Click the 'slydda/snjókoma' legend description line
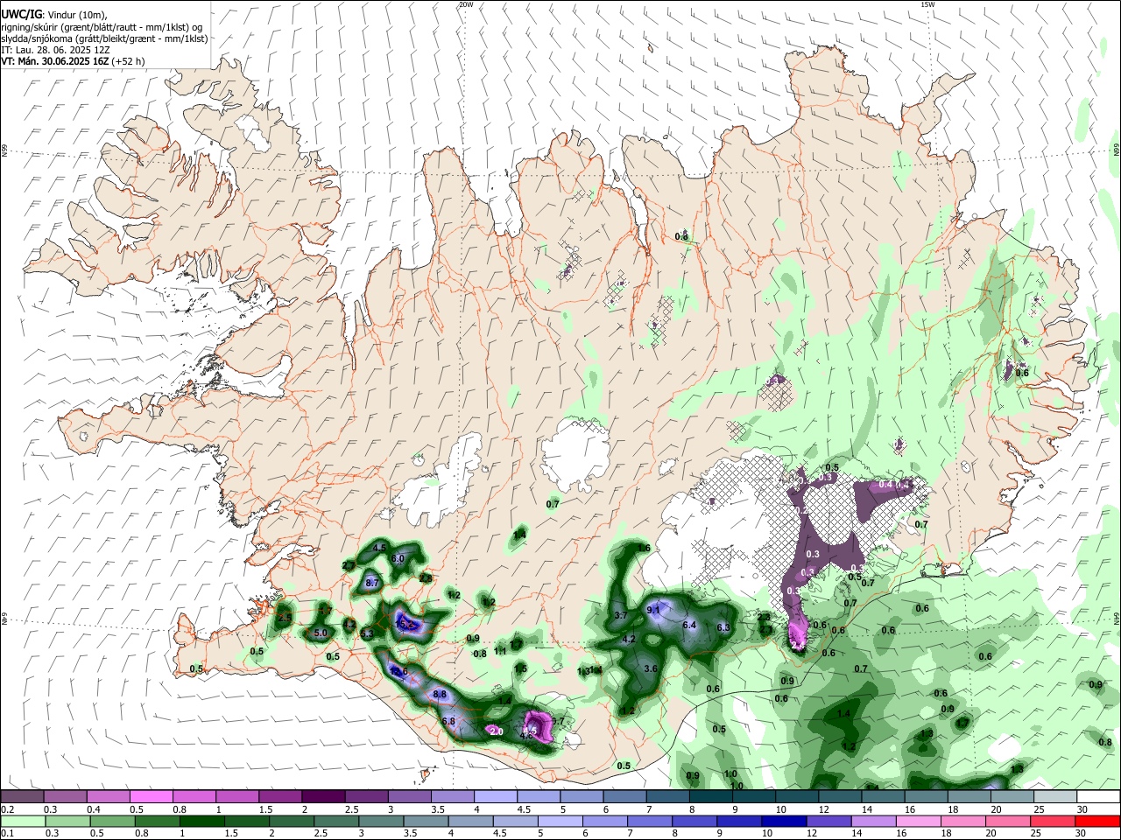 coord(104,38)
